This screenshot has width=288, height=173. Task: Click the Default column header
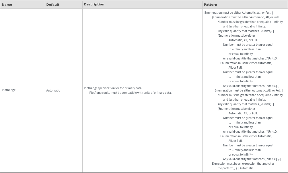[x=53, y=5]
